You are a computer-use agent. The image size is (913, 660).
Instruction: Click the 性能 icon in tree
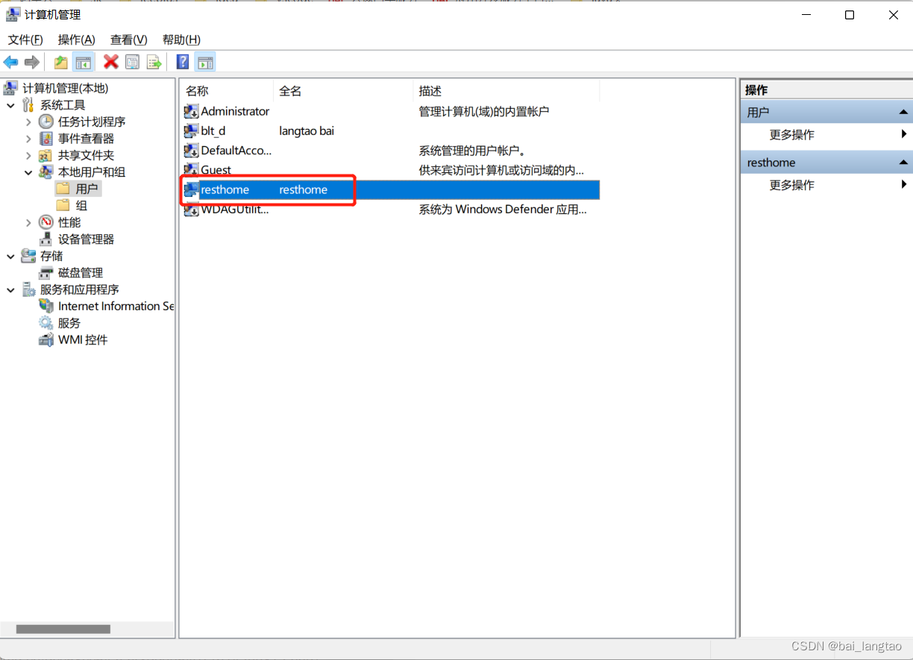pyautogui.click(x=46, y=222)
